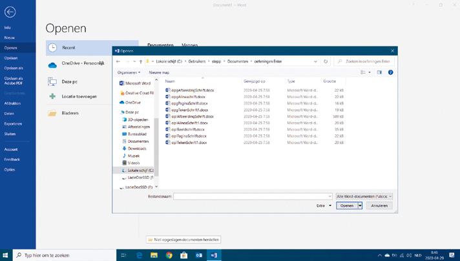Click the refresh icon beside address bar

click(x=326, y=61)
